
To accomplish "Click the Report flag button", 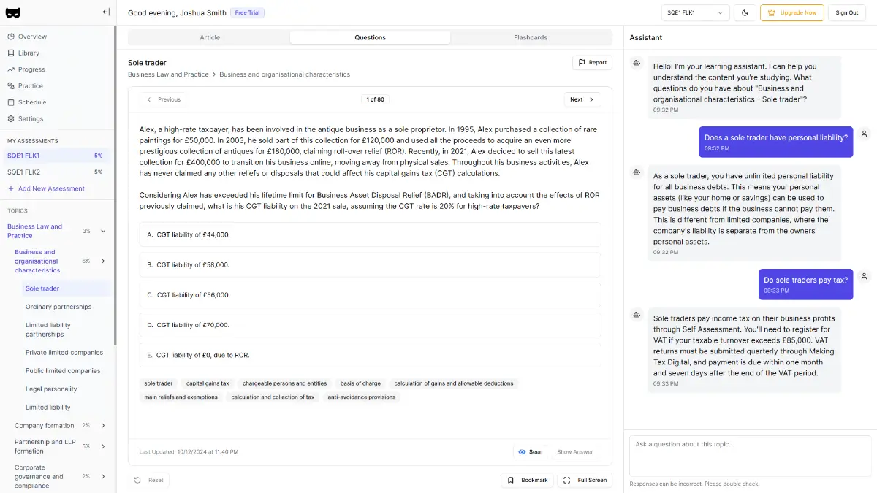I will point(592,63).
